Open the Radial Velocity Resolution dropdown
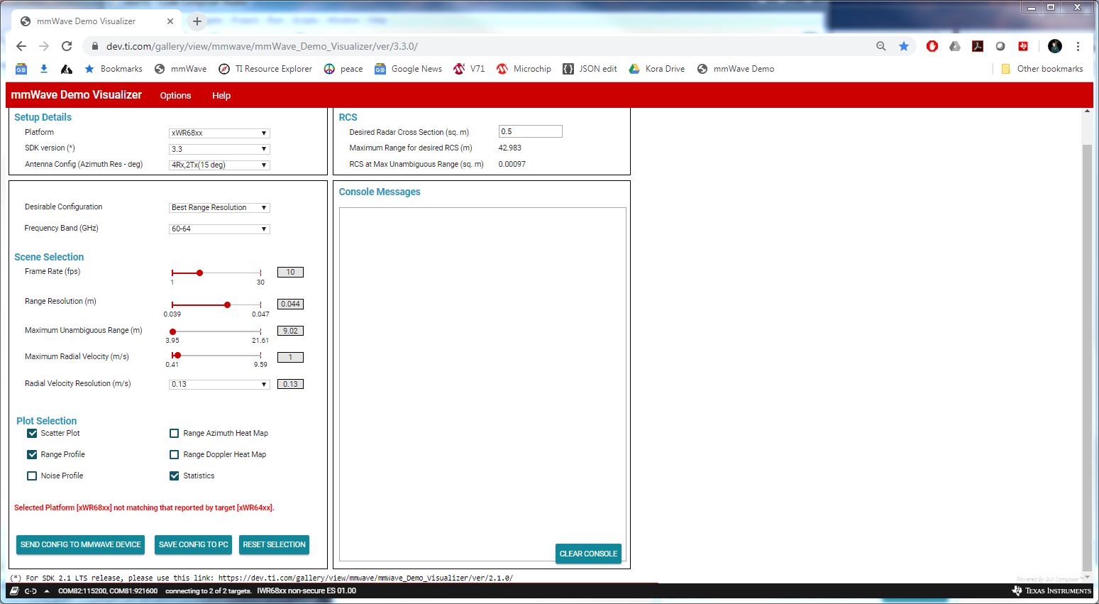This screenshot has height=604, width=1099. pyautogui.click(x=219, y=384)
